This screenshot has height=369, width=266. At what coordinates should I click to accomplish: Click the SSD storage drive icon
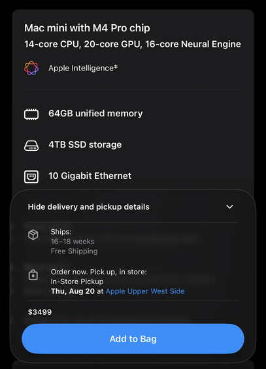[31, 146]
